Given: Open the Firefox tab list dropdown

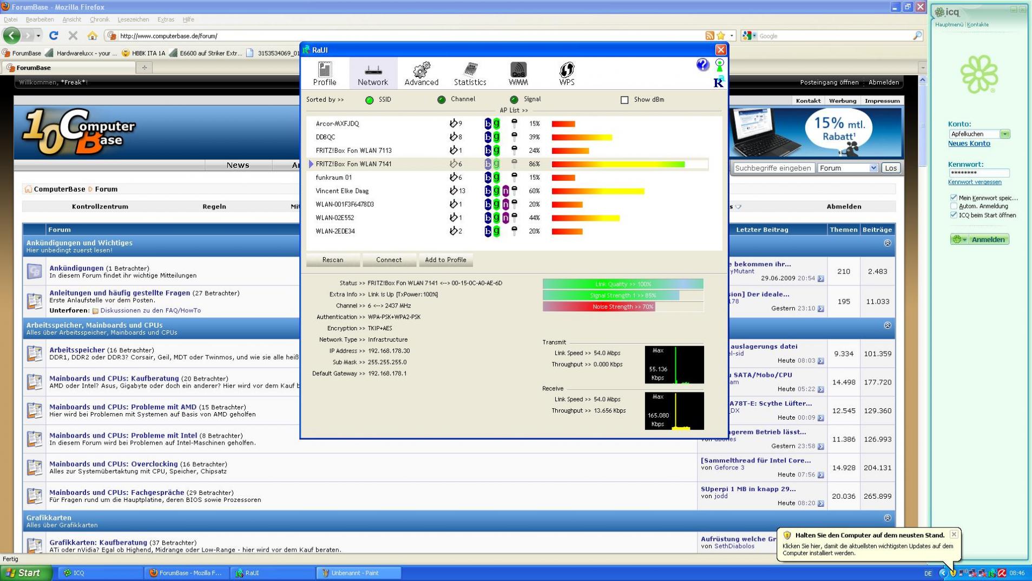Looking at the screenshot, I should [x=922, y=68].
